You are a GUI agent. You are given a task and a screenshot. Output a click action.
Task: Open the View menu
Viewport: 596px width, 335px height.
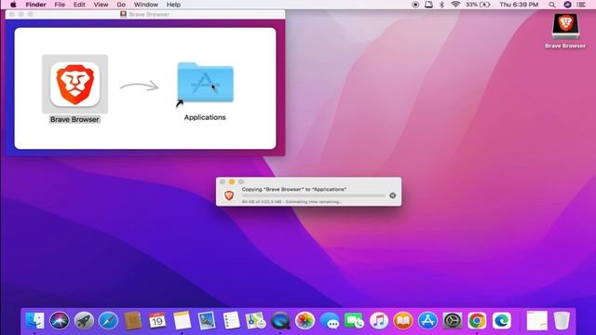coord(101,5)
